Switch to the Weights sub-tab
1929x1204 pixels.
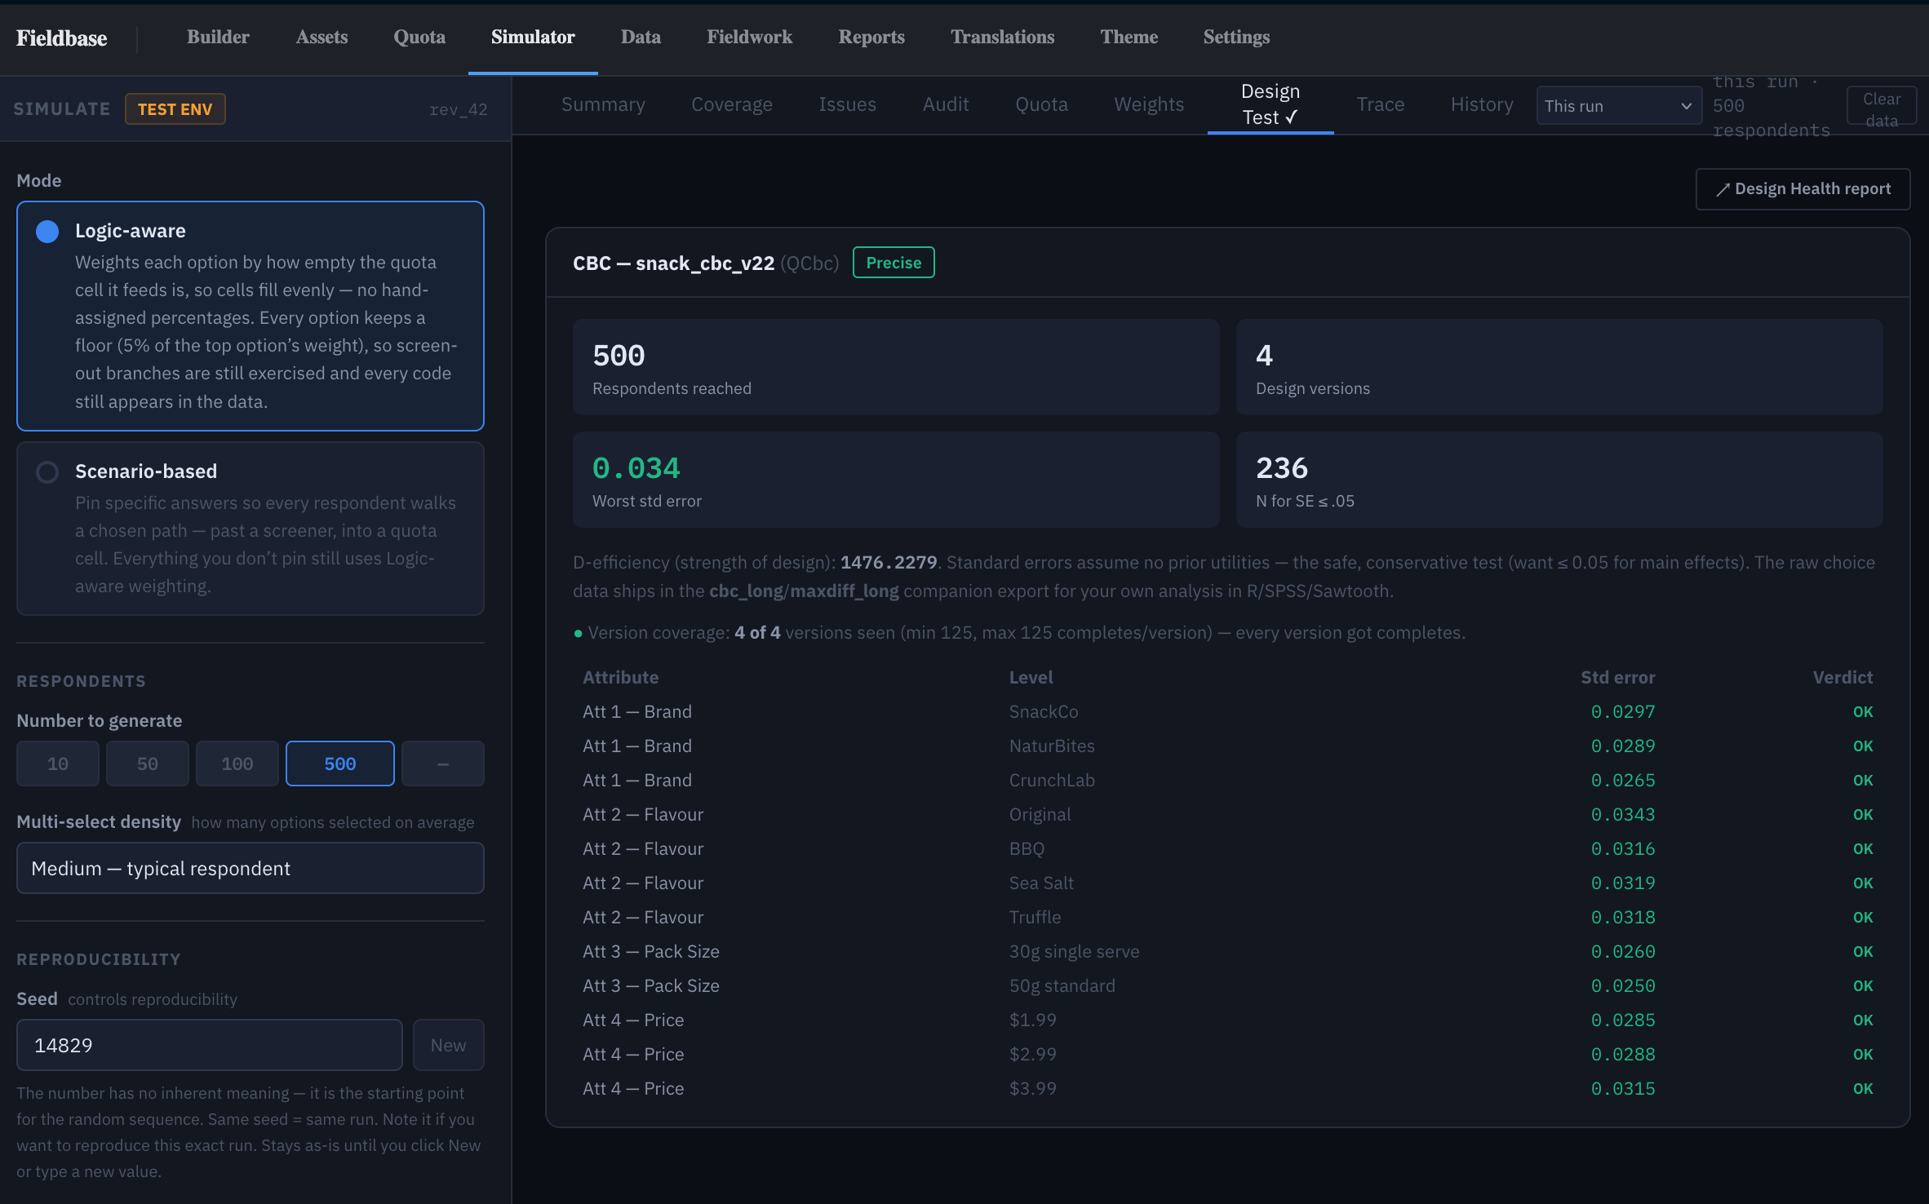coord(1149,105)
